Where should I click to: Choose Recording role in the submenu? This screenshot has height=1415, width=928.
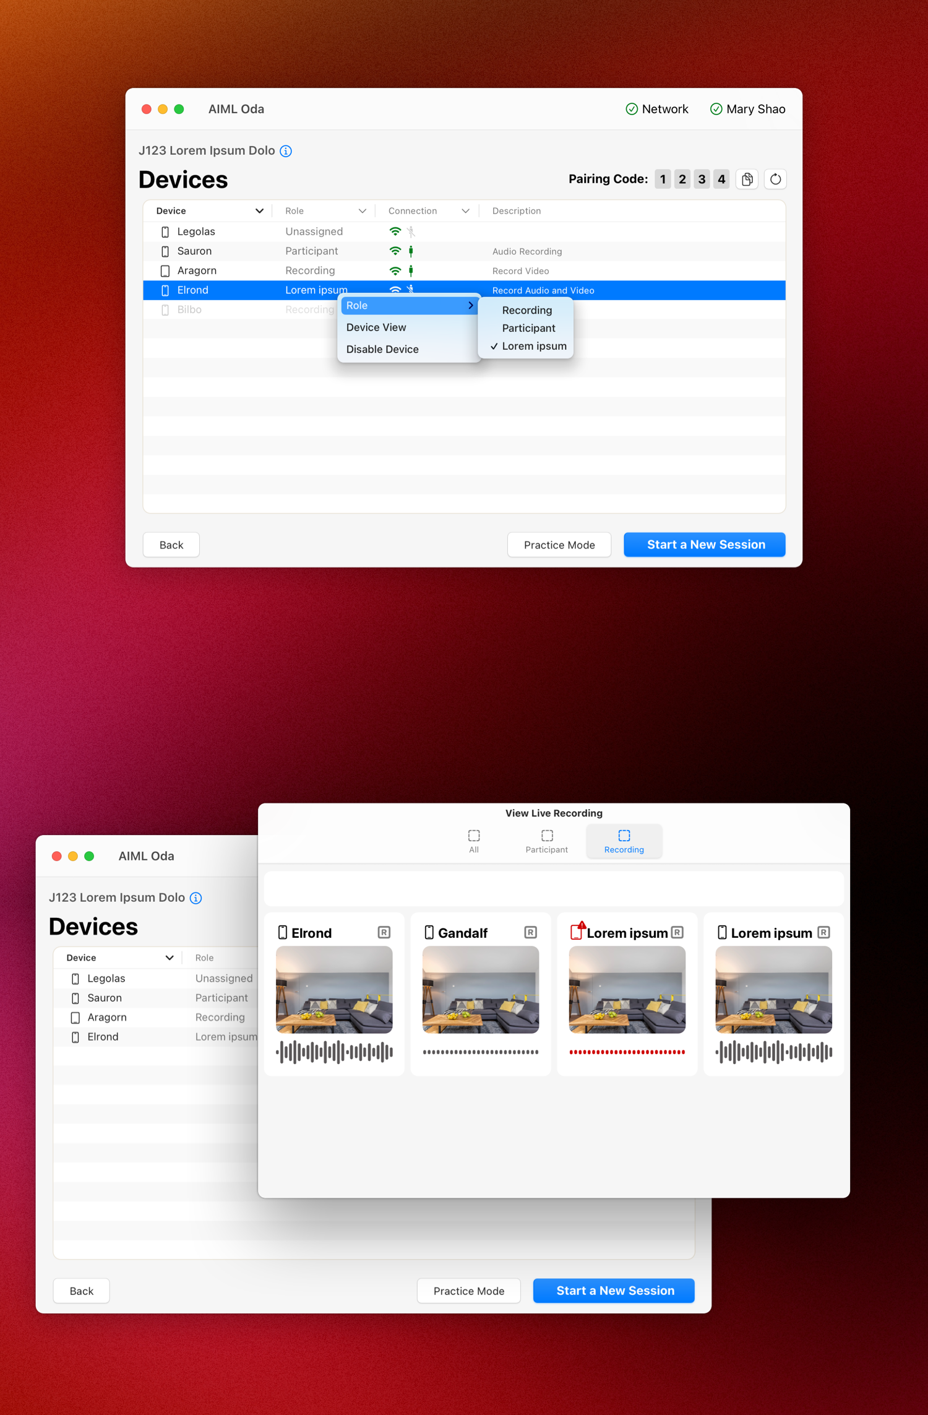click(526, 310)
